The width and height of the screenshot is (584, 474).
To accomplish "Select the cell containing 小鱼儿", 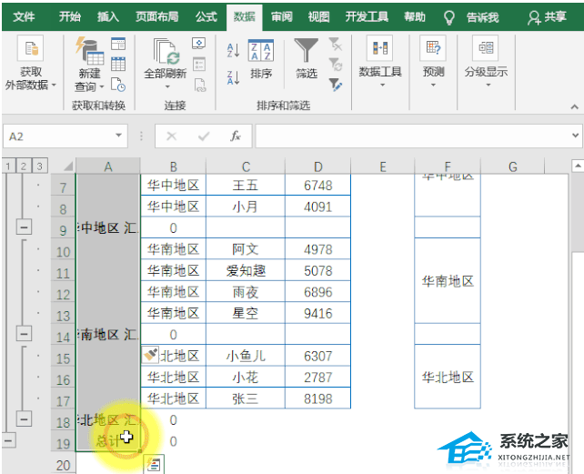I will tap(246, 356).
